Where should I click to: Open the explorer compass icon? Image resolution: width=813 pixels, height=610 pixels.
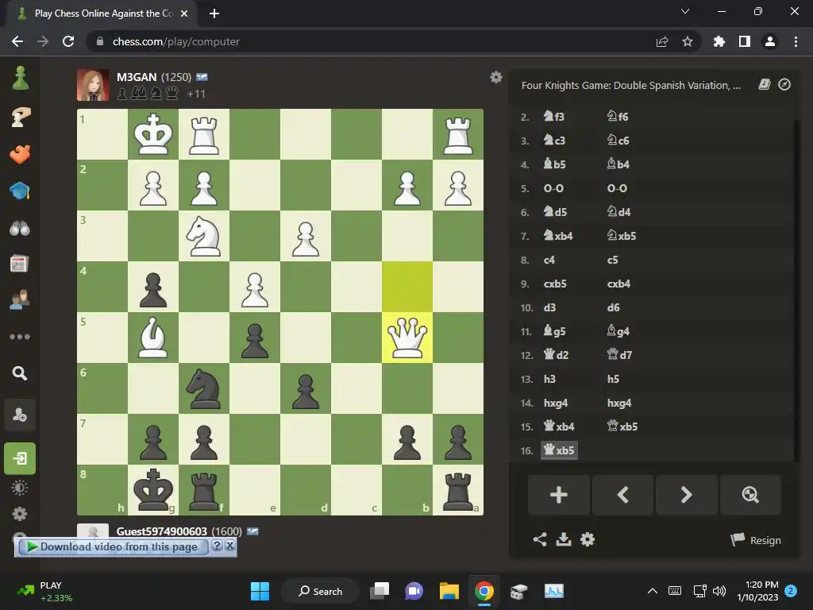[x=784, y=84]
